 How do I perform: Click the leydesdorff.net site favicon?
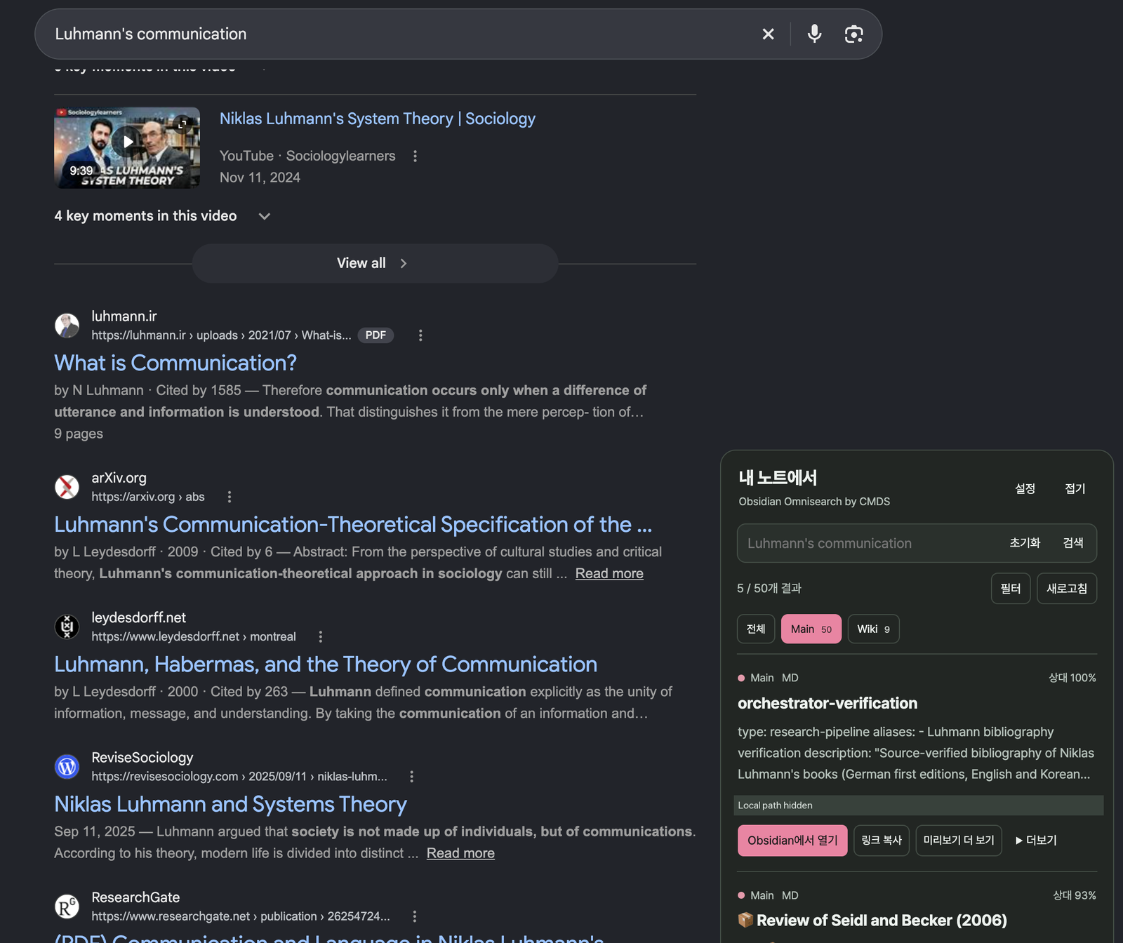(67, 627)
